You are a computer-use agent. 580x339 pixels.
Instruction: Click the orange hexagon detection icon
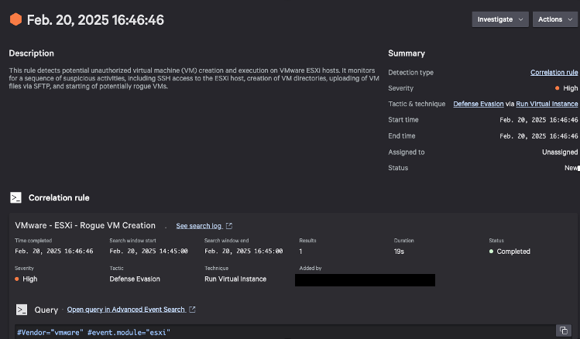[x=15, y=19]
